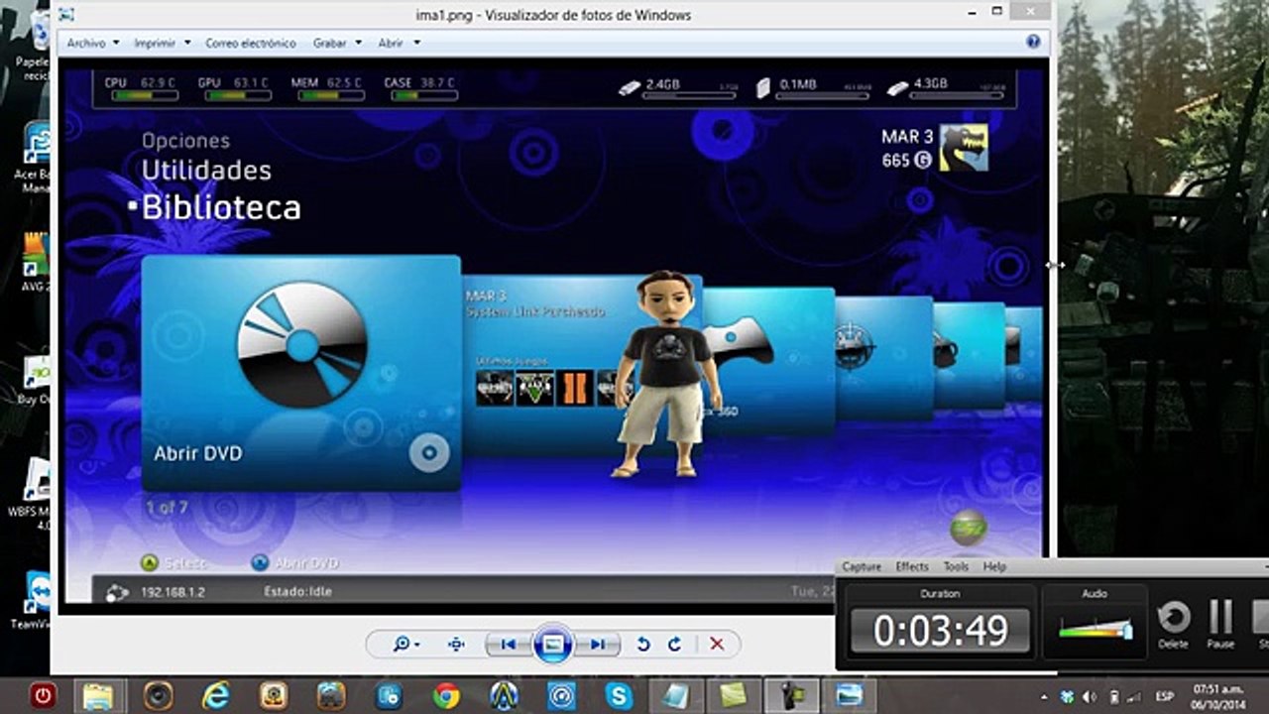Click the green Xbox guide orb

coord(969,528)
